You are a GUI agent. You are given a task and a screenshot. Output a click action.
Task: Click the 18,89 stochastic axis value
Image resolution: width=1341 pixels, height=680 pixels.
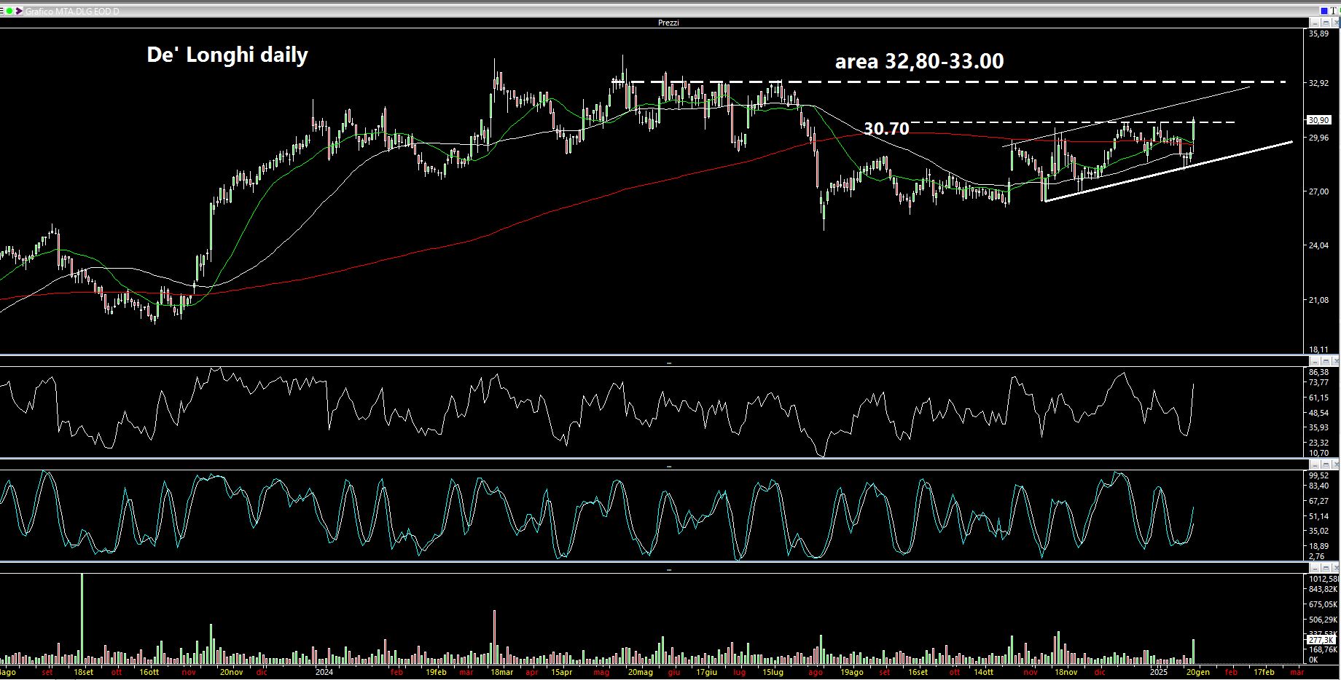pos(1318,546)
